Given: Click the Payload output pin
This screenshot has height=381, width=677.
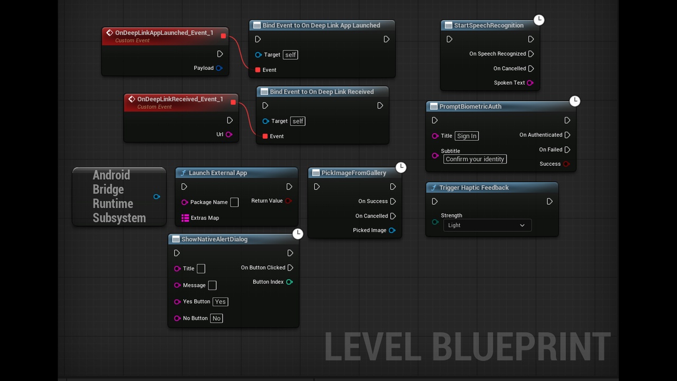Looking at the screenshot, I should pos(219,68).
